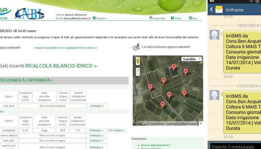Open Dettaglio for ciao belli row
Image resolution: width=261 pixels, height=149 pixels.
coord(97,106)
